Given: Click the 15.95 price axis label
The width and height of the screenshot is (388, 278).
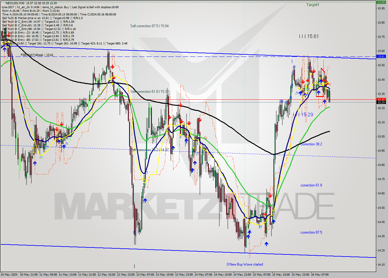Looking at the screenshot, I should tap(381, 8).
